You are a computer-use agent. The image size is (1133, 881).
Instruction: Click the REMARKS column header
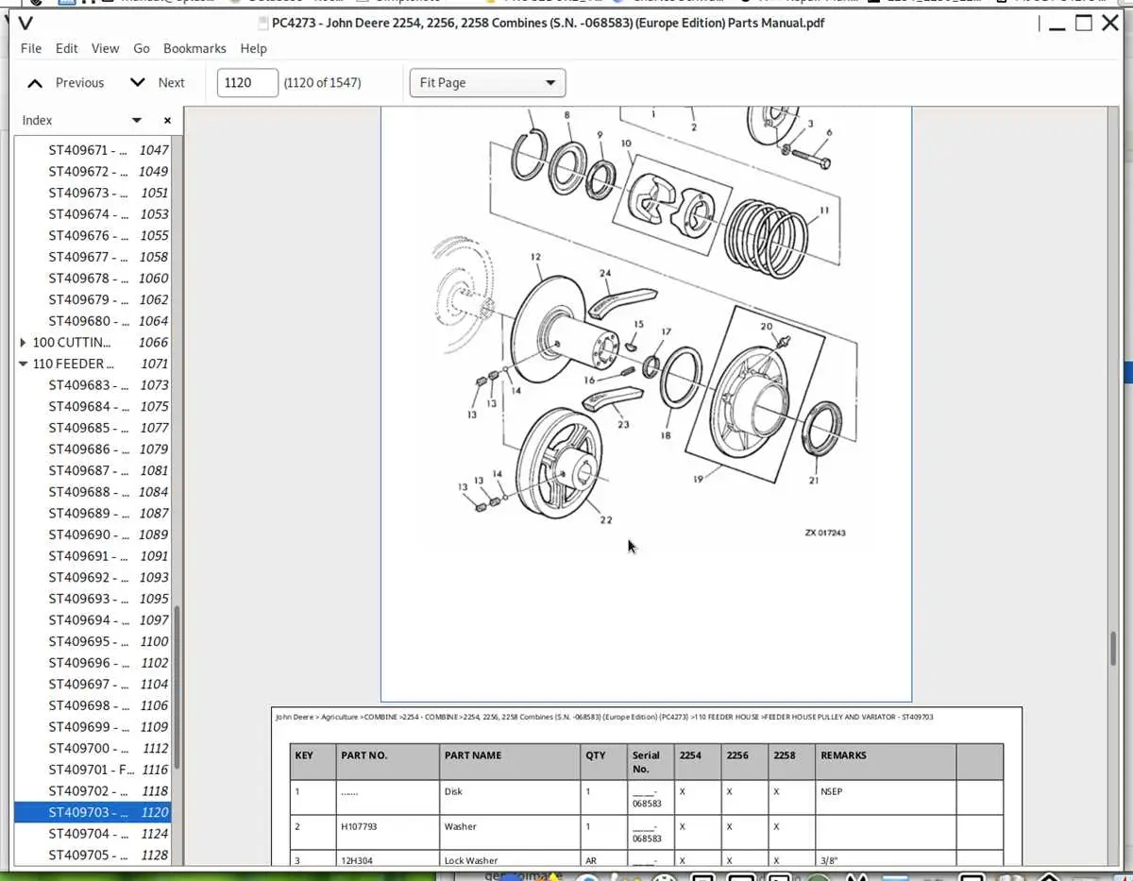886,761
